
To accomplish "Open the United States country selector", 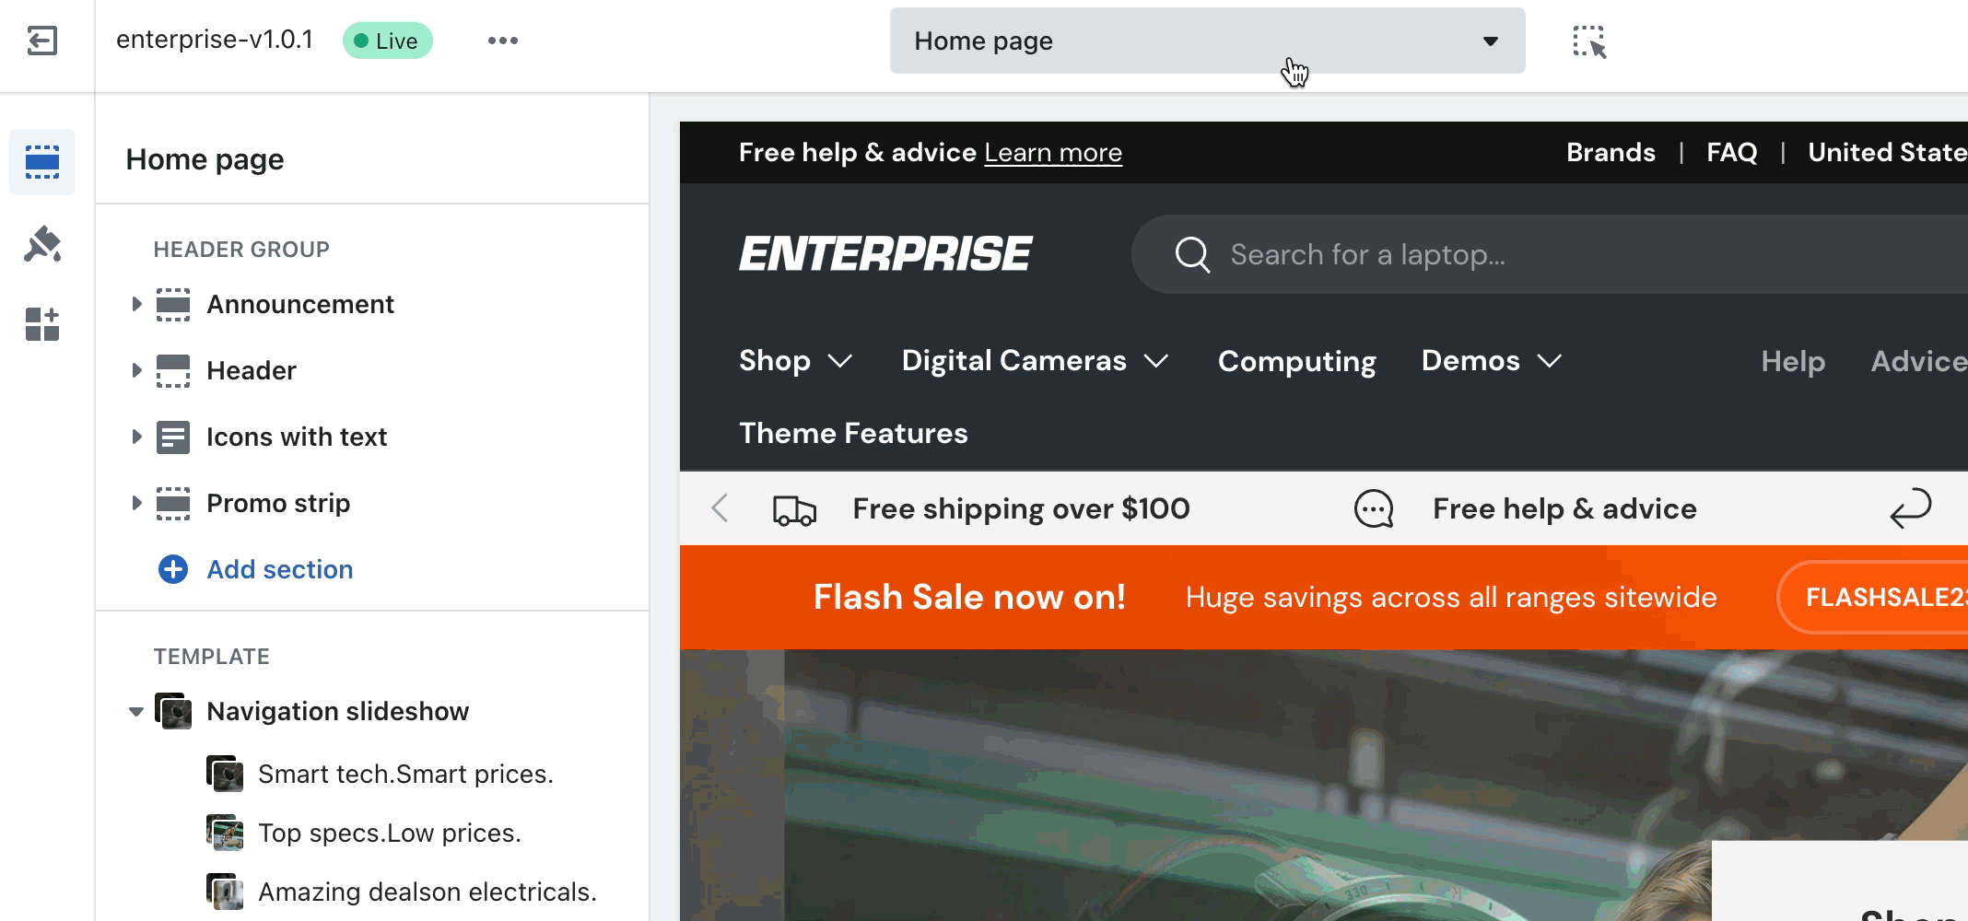I will (1887, 152).
